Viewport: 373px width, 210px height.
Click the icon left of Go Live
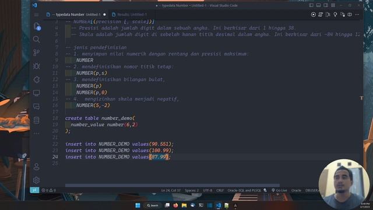click(265, 190)
